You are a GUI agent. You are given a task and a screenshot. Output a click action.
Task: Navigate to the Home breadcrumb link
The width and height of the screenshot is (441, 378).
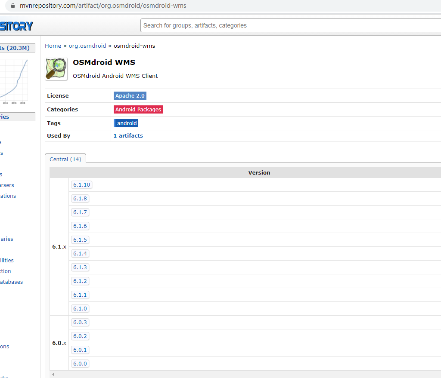[x=53, y=46]
